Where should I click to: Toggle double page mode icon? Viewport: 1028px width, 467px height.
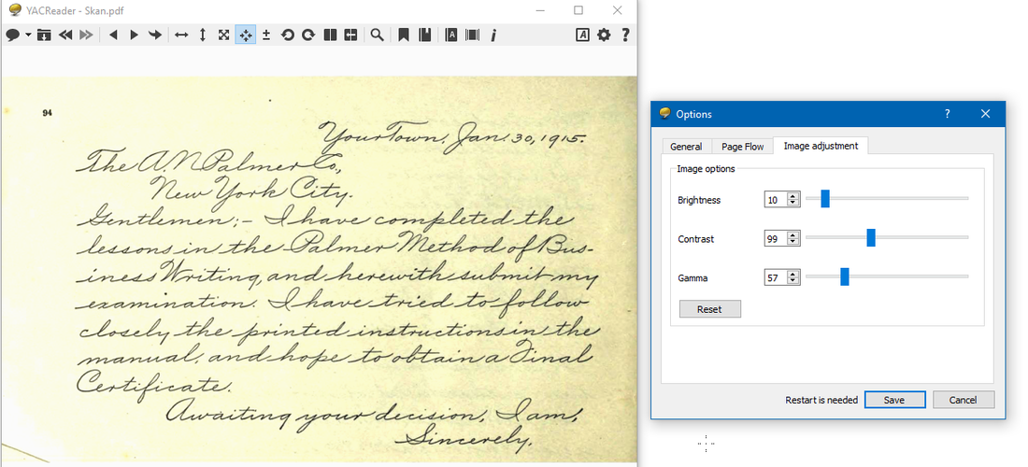[x=330, y=35]
